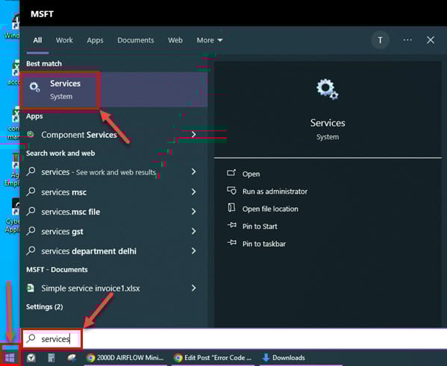The width and height of the screenshot is (447, 366).
Task: Switch to 2000D AIRFLOW Chrome taskbar window
Action: coord(125,358)
